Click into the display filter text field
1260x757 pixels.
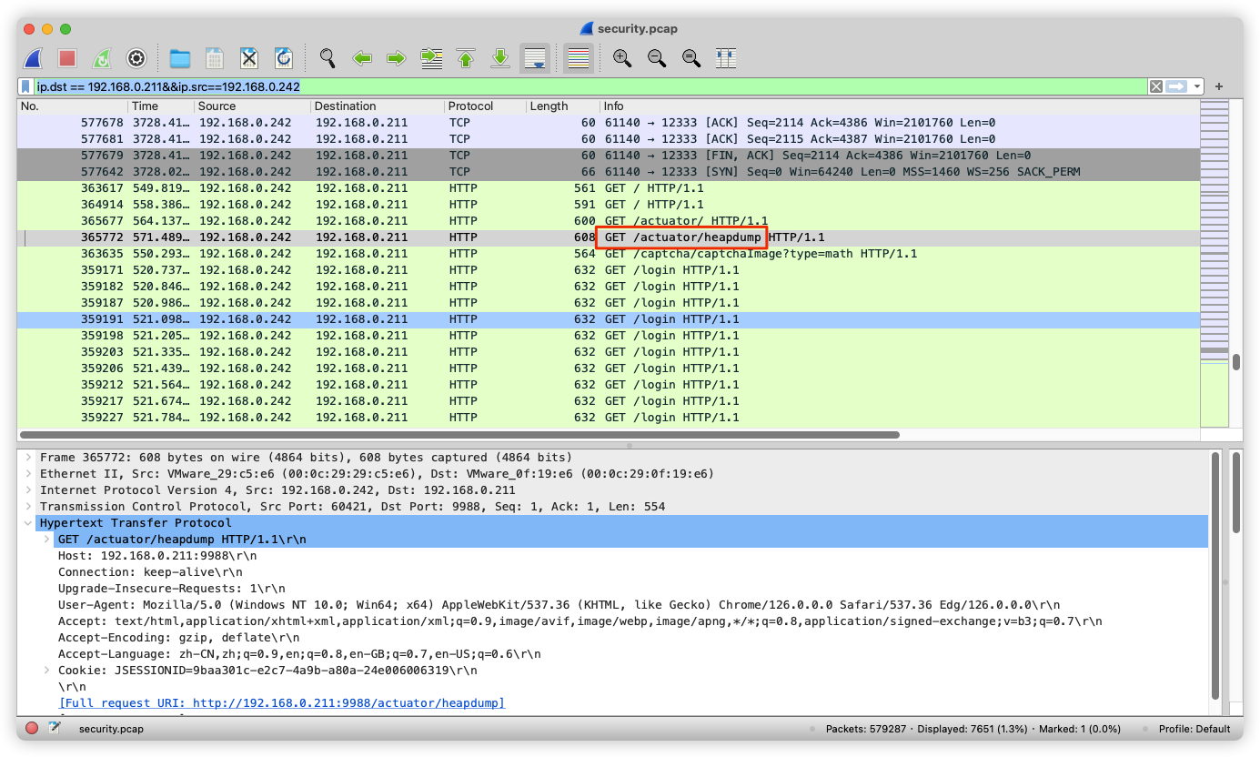point(590,86)
